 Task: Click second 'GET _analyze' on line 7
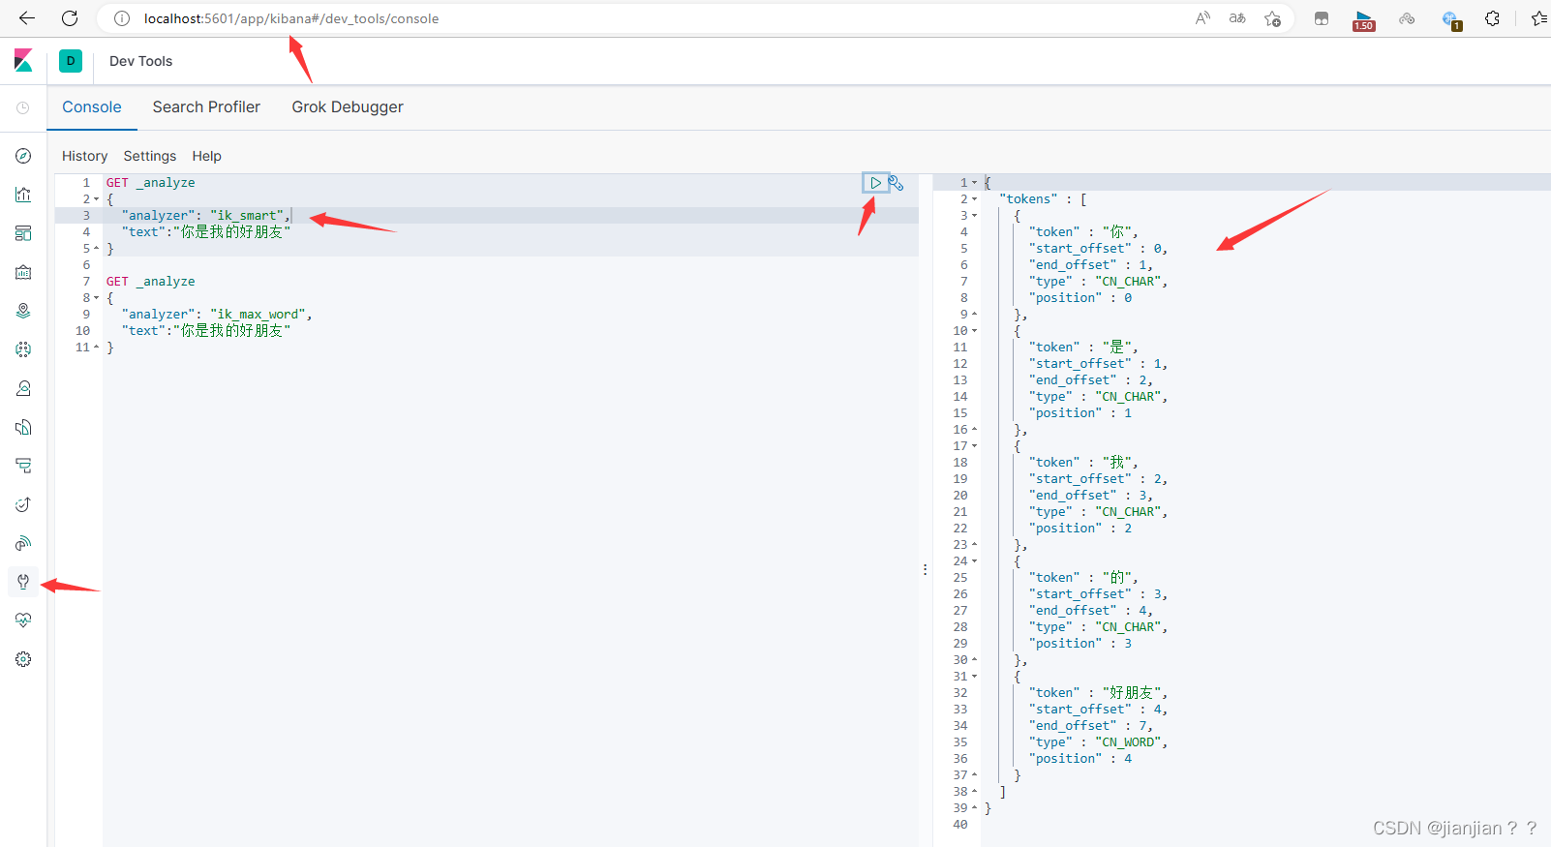[x=151, y=282]
